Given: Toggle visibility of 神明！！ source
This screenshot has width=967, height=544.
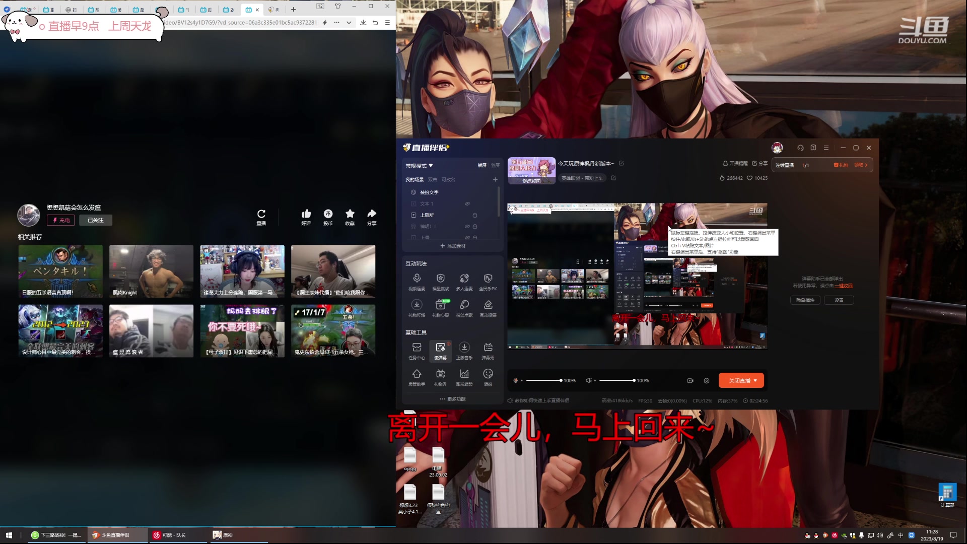Looking at the screenshot, I should (x=467, y=227).
